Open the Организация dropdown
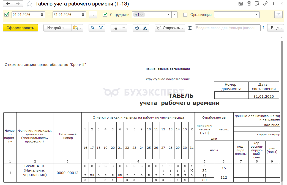 tap(256, 15)
